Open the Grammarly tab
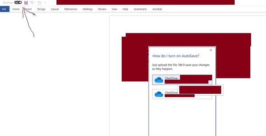Image resolution: width=266 pixels, height=136 pixels. pos(140,9)
